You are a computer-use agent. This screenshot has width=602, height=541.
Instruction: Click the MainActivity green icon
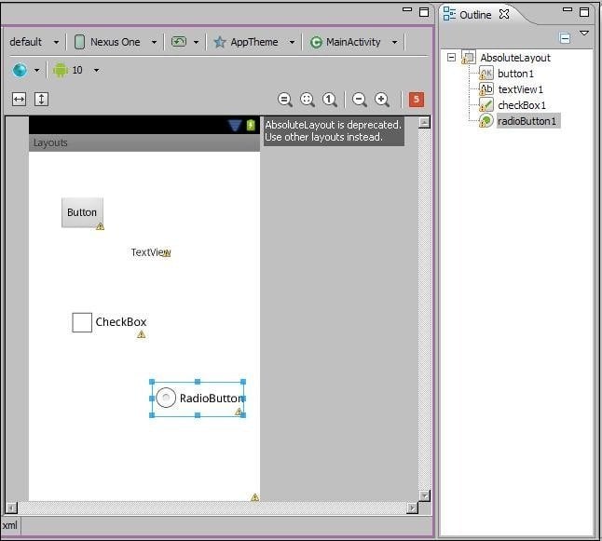click(x=316, y=42)
